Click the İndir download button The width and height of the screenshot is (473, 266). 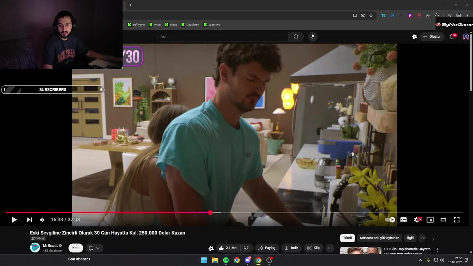tap(291, 248)
